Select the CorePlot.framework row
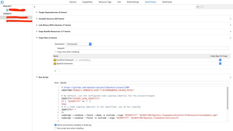The width and height of the screenshot is (233, 131). coord(142,60)
